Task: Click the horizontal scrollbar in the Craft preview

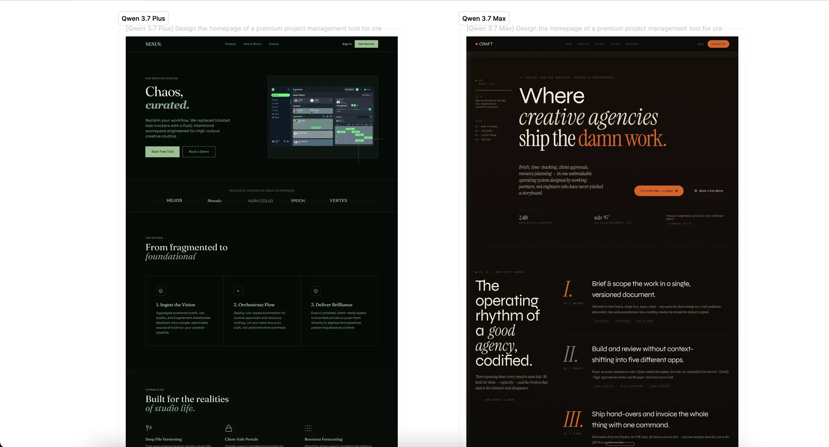Action: [620, 444]
